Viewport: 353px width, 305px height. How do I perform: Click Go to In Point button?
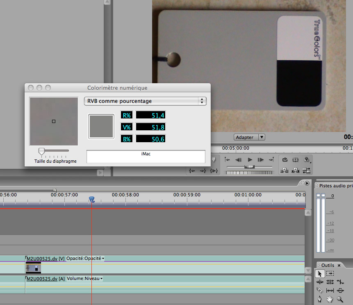(x=192, y=171)
